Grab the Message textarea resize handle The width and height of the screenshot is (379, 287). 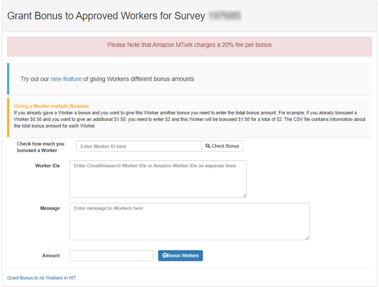307,238
